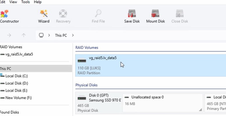The width and height of the screenshot is (226, 116).
Task: Click the RAID Volumes sidebar heading
Action: tap(11, 47)
